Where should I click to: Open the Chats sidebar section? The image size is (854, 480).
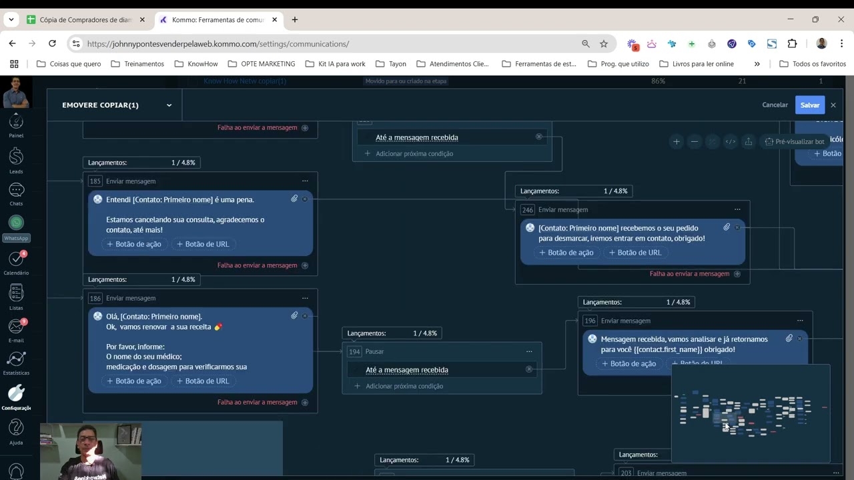coord(16,193)
